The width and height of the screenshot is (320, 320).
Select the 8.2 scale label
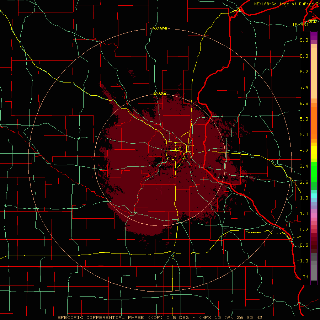click(304, 71)
